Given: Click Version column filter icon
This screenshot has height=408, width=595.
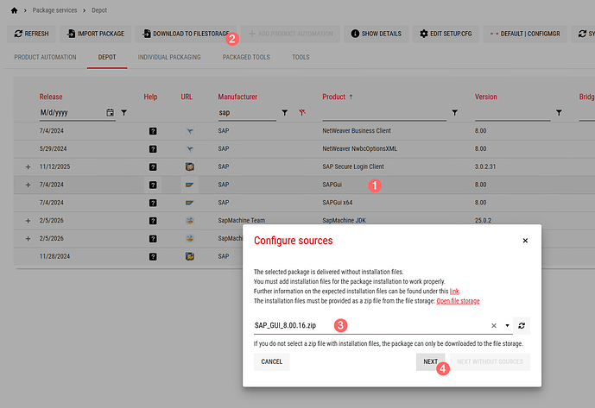Looking at the screenshot, I should coord(559,113).
